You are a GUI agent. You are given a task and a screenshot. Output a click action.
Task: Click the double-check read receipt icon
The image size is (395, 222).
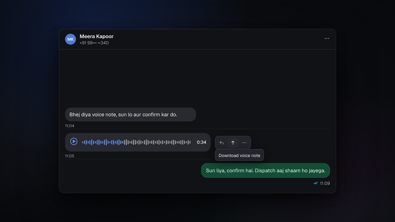(x=315, y=183)
